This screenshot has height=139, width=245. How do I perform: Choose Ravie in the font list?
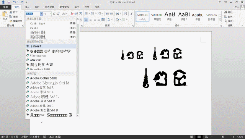click(x=51, y=60)
